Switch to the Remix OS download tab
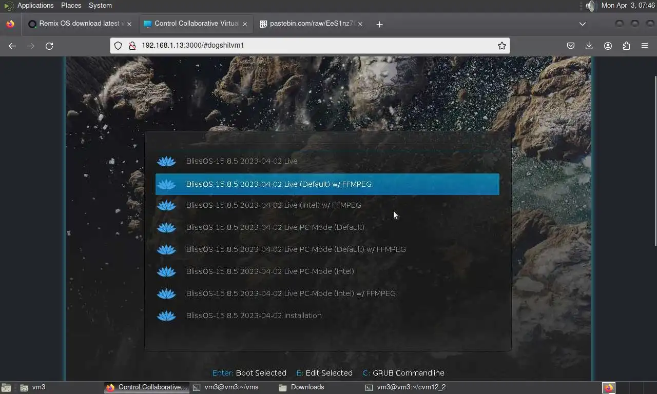Screen dimensions: 657x394 pos(81,24)
